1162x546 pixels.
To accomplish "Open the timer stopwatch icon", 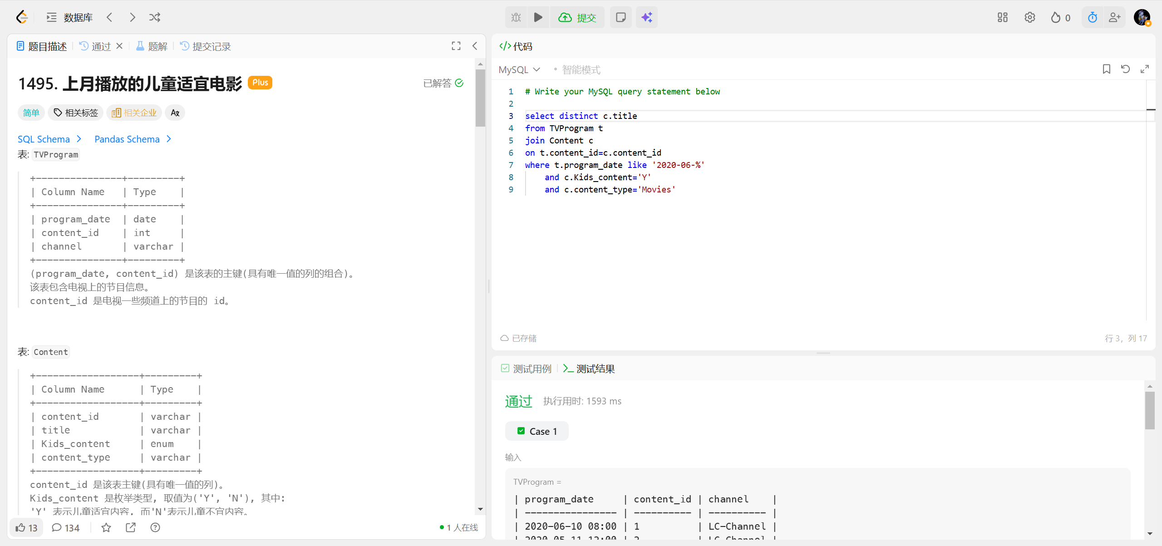I will click(1092, 17).
